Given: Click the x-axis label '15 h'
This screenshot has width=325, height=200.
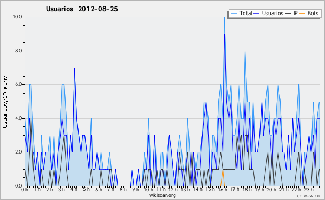Looking at the screenshot, I should coord(210,189).
